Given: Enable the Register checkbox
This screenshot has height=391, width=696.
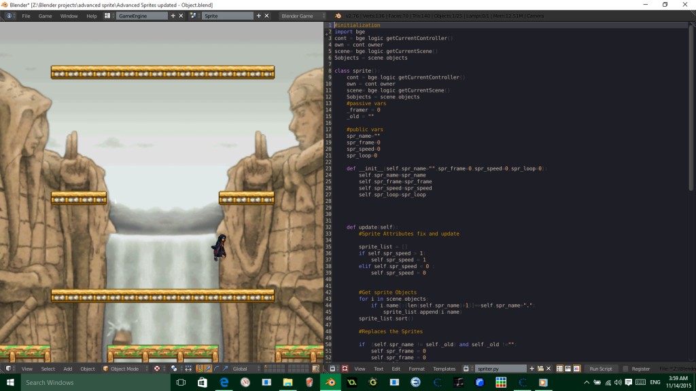Looking at the screenshot, I should click(625, 369).
